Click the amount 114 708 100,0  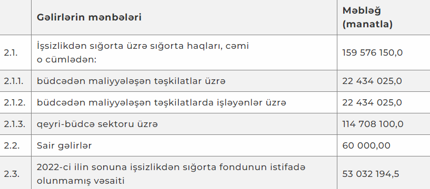(373, 124)
